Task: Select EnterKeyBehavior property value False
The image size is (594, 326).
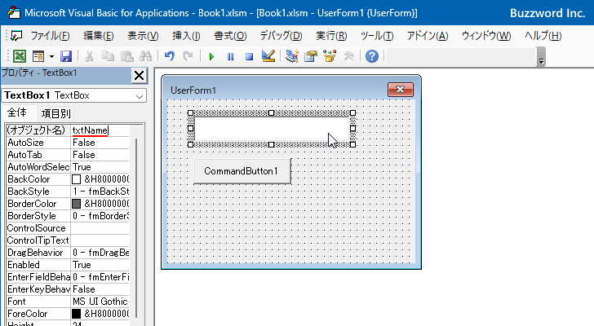Action: [x=100, y=289]
